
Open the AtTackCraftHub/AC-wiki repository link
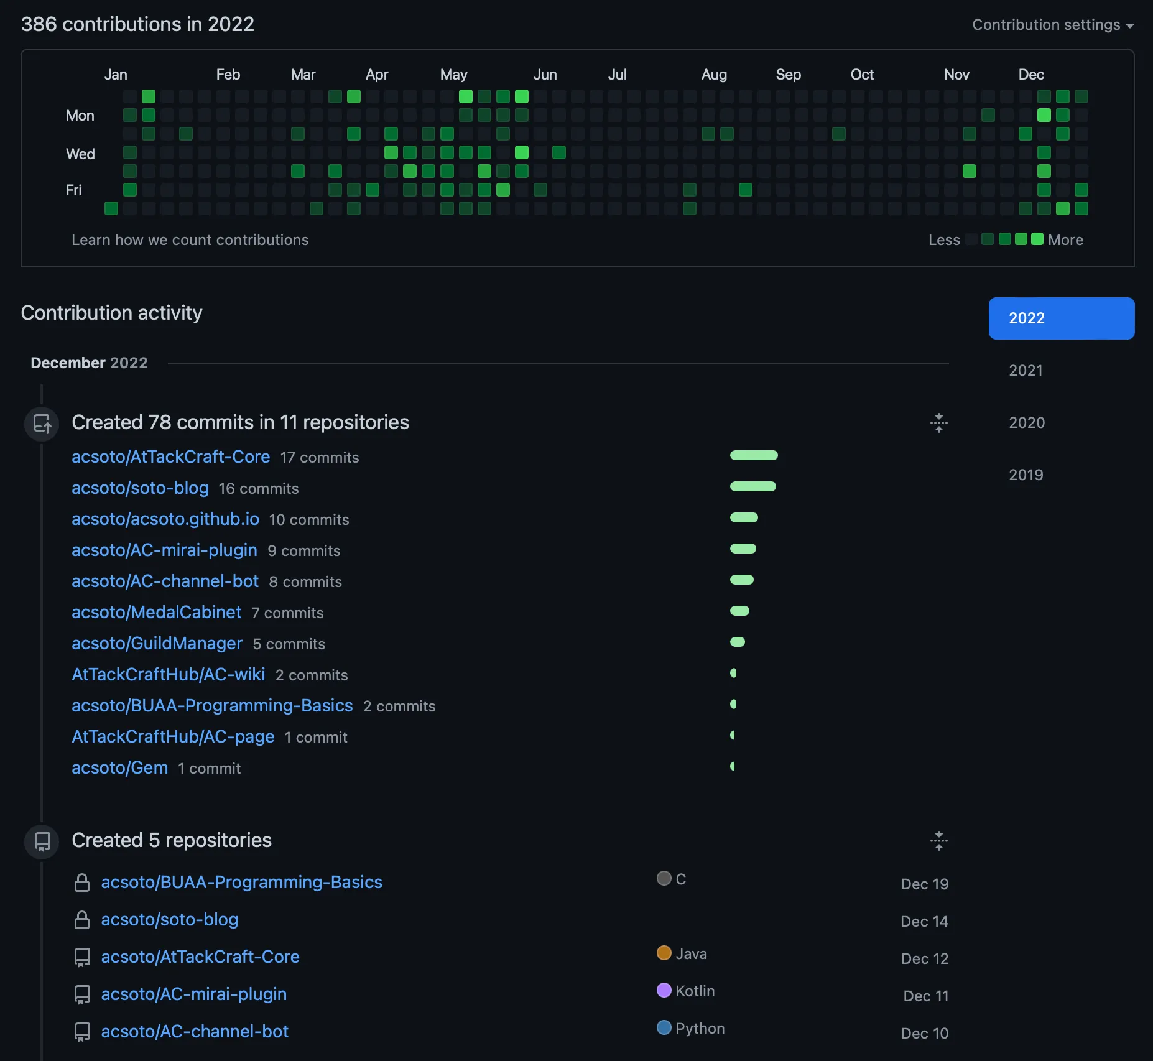pyautogui.click(x=169, y=675)
